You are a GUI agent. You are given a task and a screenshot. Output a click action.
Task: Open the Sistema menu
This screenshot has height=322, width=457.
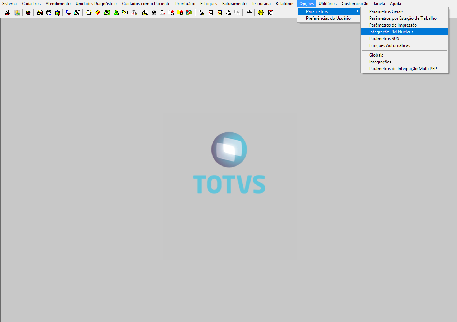tap(9, 4)
